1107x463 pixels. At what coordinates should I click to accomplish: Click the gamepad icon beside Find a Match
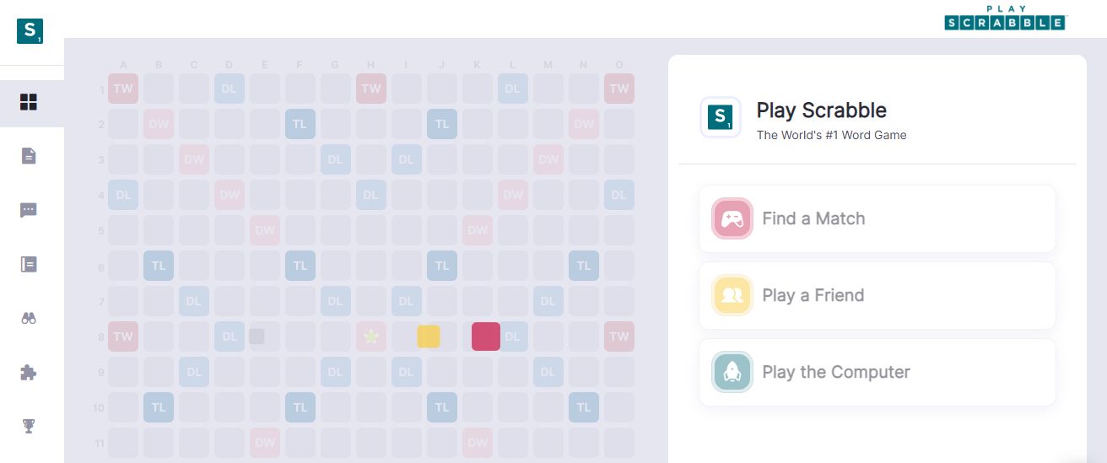click(x=732, y=218)
